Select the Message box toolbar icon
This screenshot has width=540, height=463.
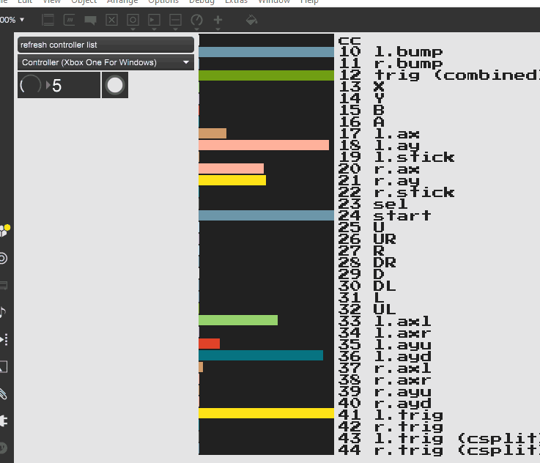pyautogui.click(x=69, y=20)
